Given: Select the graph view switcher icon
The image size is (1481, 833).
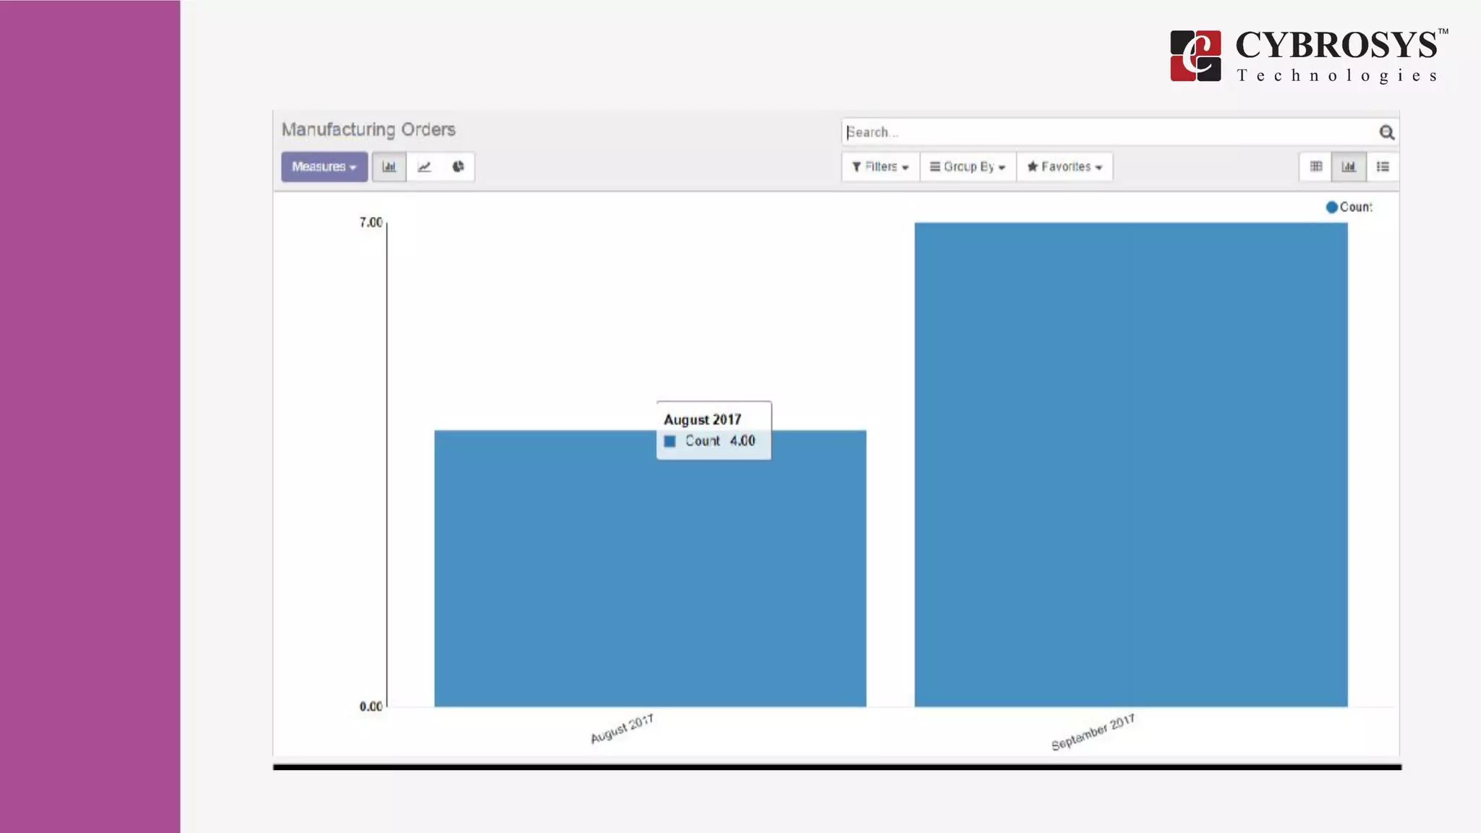Looking at the screenshot, I should click(1349, 167).
